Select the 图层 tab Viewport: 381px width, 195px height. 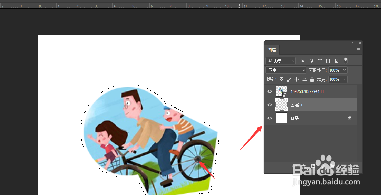tap(272, 50)
